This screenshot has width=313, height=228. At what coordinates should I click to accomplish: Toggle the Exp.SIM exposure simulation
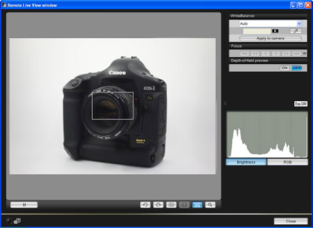click(x=300, y=104)
